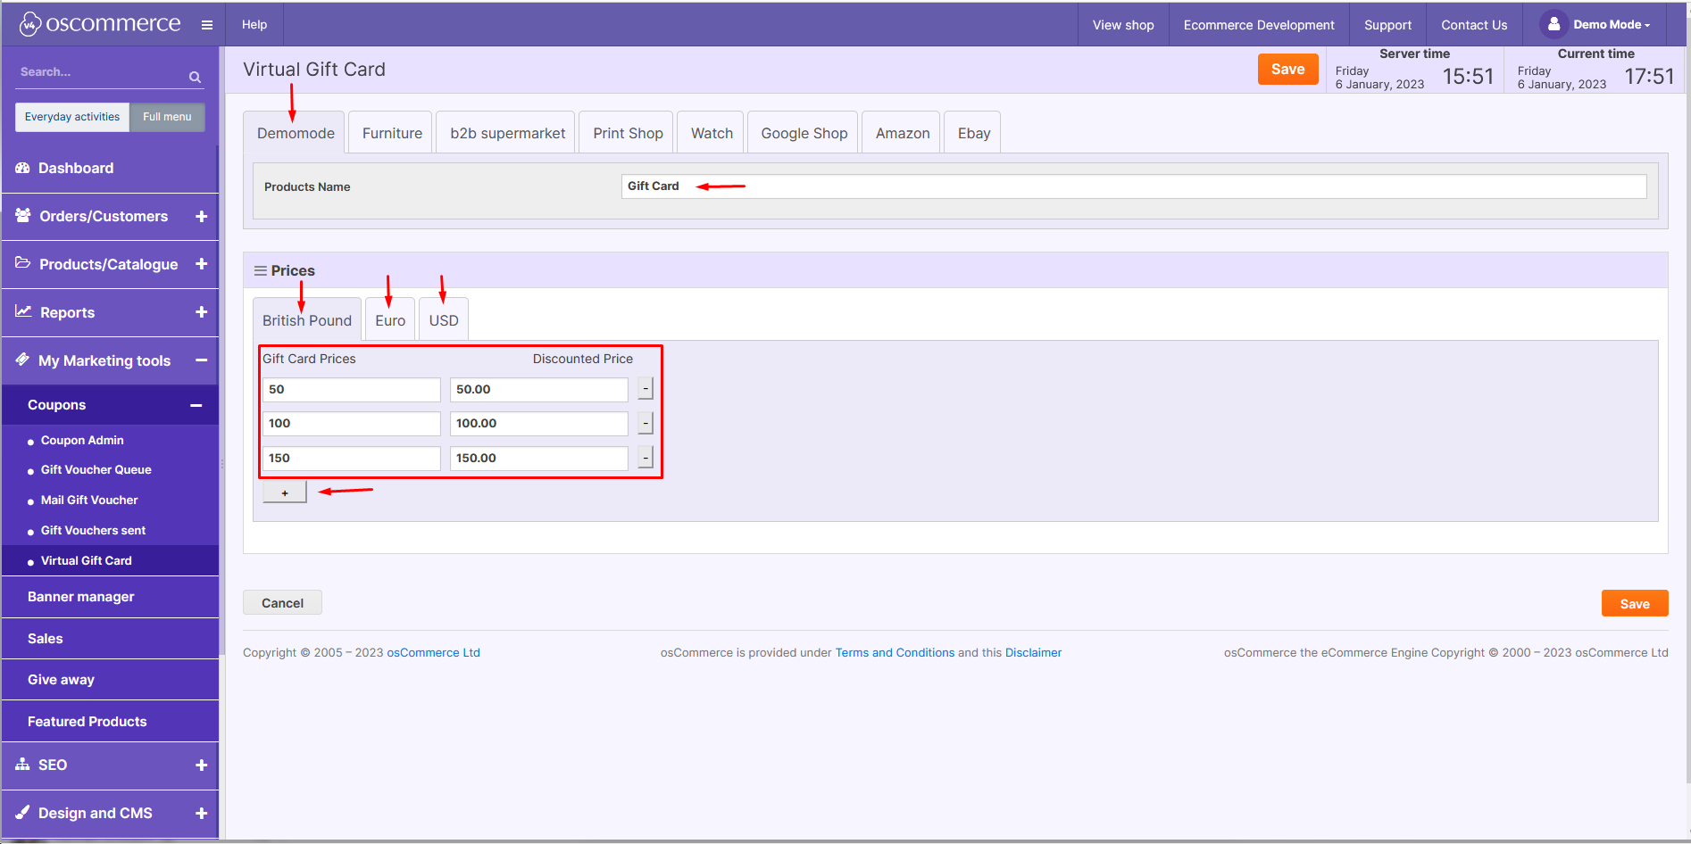Viewport: 1691px width, 844px height.
Task: Select the Watch tab
Action: click(712, 133)
